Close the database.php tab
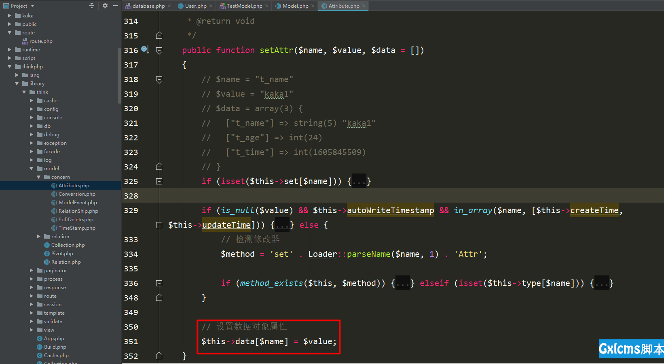Screen dimensions: 664x364 tap(169, 6)
